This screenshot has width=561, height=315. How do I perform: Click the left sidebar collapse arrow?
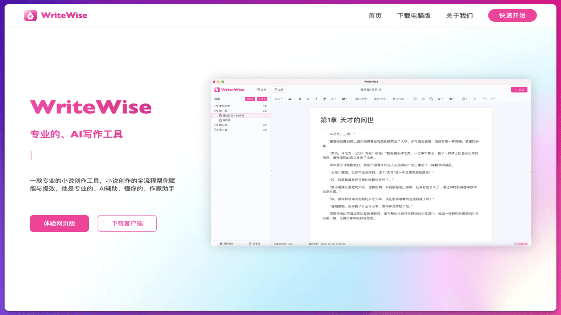(x=271, y=171)
